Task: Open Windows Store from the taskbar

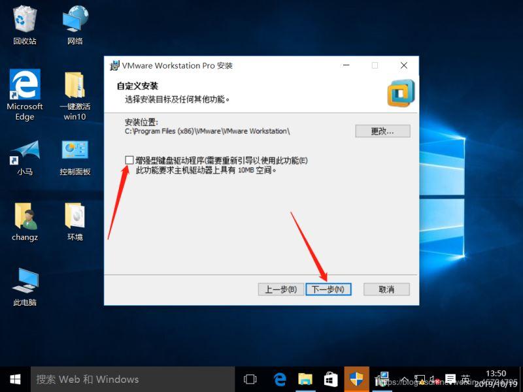Action: pos(331,378)
